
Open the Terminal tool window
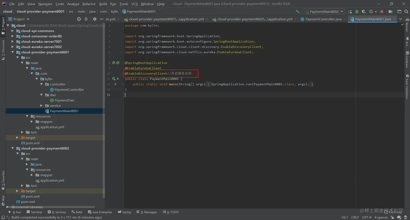pos(34,212)
